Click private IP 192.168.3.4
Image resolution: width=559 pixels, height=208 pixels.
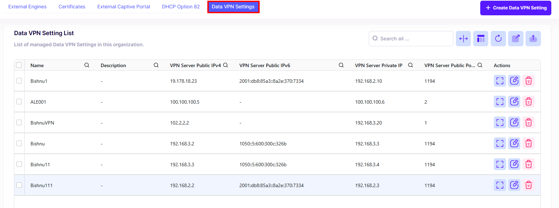[x=367, y=165]
